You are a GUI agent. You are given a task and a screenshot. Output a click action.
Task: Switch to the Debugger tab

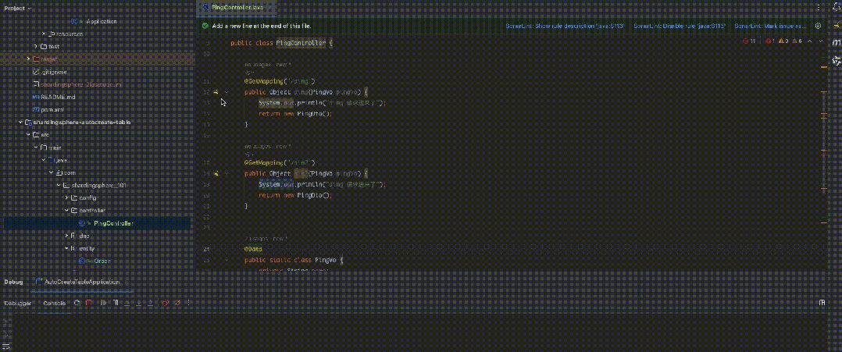16,303
